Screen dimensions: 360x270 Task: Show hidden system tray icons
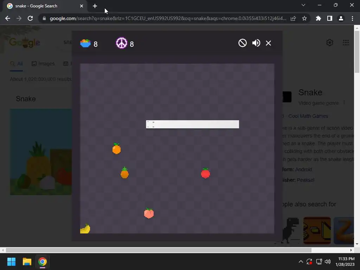[301, 262]
